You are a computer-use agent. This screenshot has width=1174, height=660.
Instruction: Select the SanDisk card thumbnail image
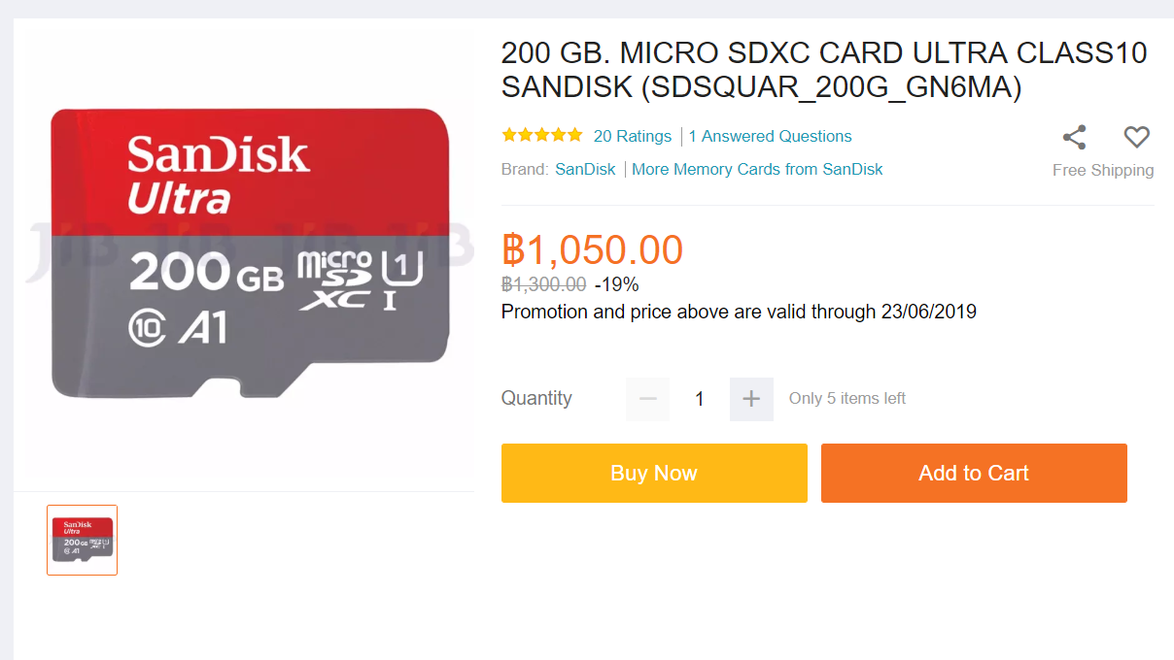point(83,540)
